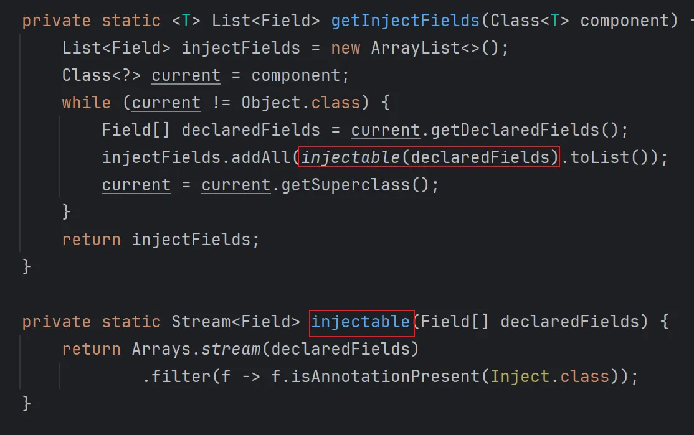Click the blue injectable method declaration name
This screenshot has width=694, height=435.
[x=361, y=322]
